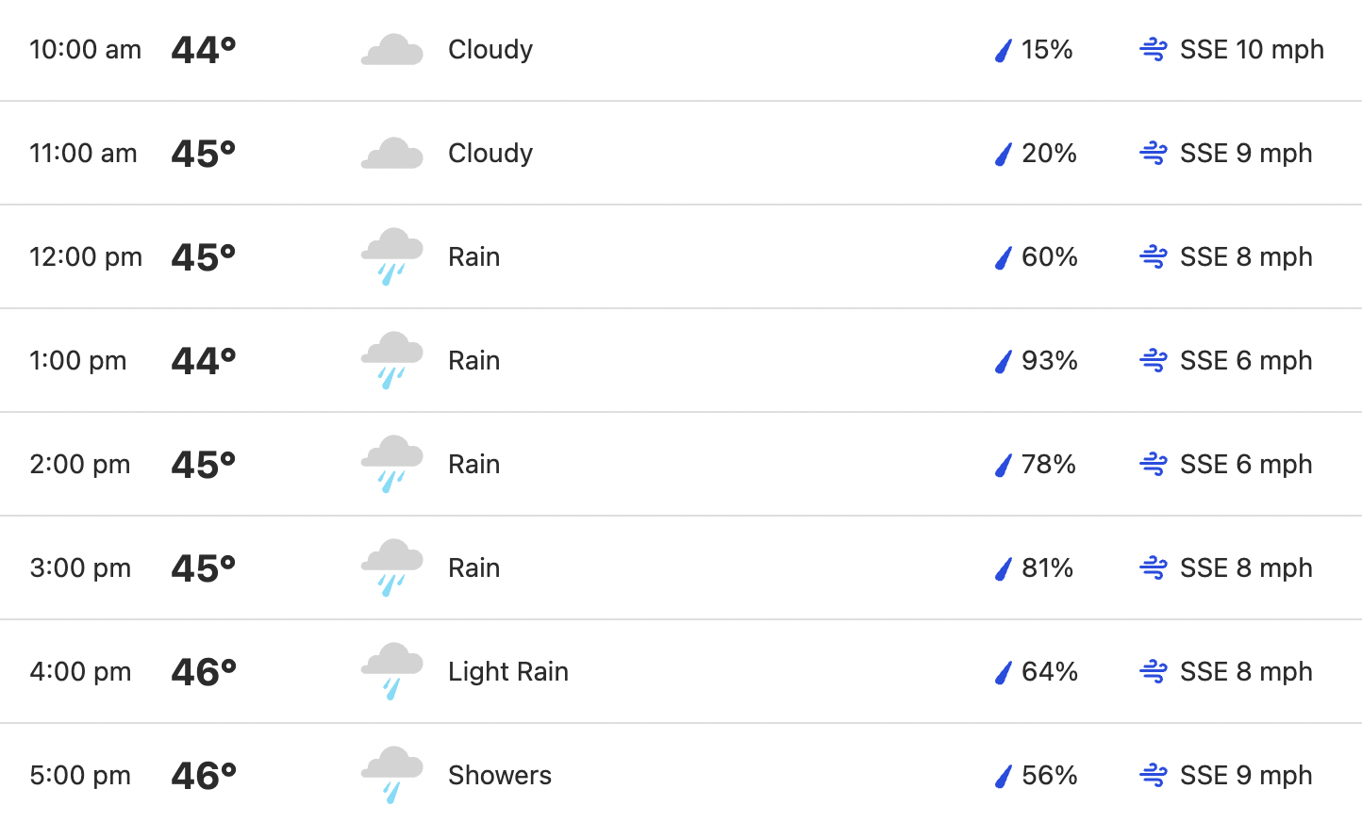
Task: Click the cloud icon in 11:00 am row
Action: click(392, 154)
